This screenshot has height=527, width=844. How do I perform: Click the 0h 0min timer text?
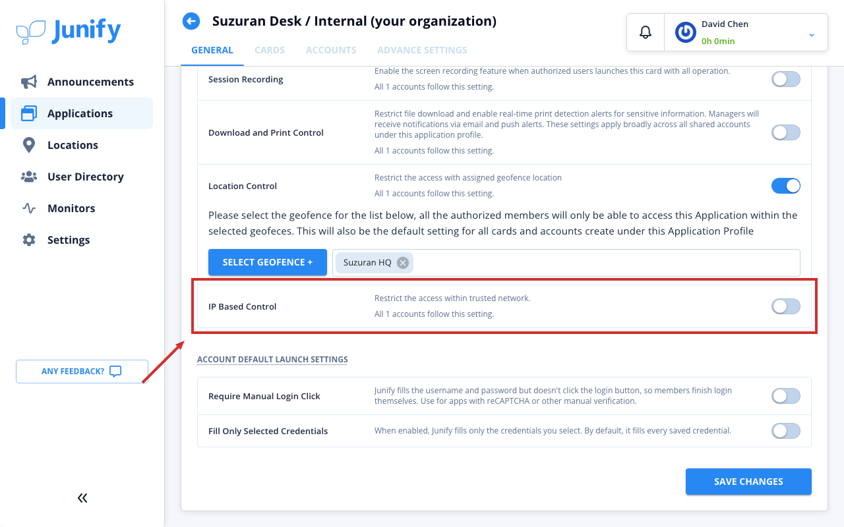click(x=718, y=41)
